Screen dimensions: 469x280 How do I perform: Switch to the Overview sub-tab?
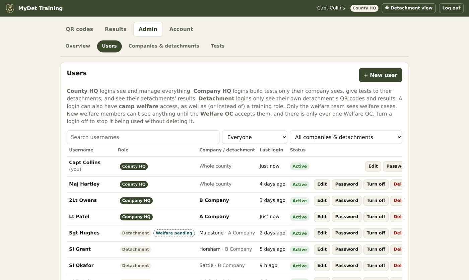point(78,46)
